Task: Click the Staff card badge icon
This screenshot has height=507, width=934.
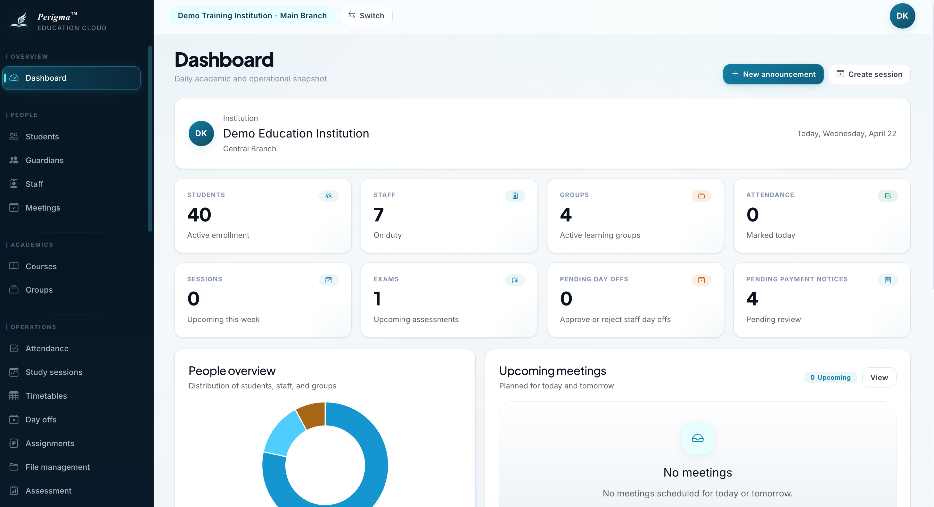Action: point(515,196)
